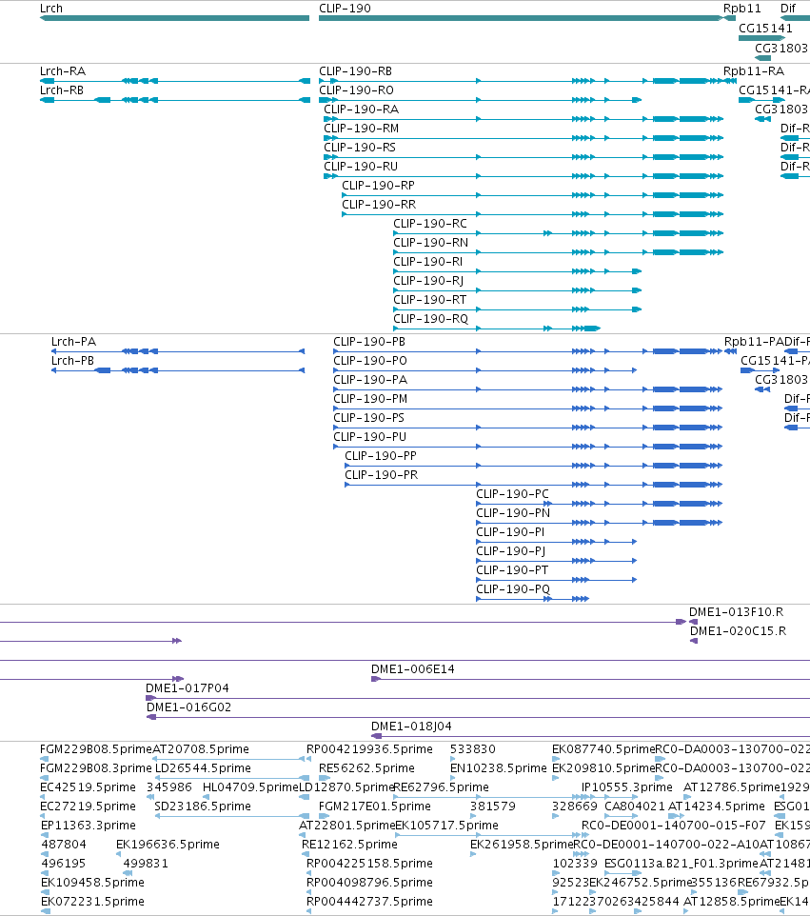Image resolution: width=810 pixels, height=916 pixels.
Task: Pick protein CLIP-190-PJ
Action: tap(511, 551)
